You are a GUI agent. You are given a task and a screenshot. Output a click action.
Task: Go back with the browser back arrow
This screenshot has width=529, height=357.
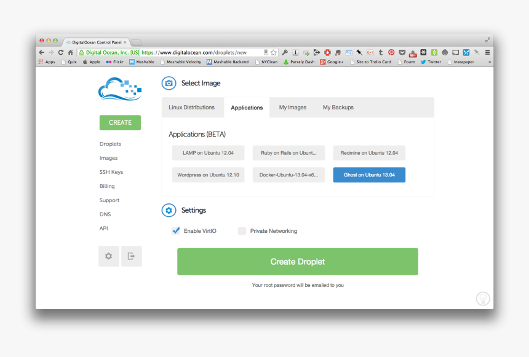[x=41, y=52]
